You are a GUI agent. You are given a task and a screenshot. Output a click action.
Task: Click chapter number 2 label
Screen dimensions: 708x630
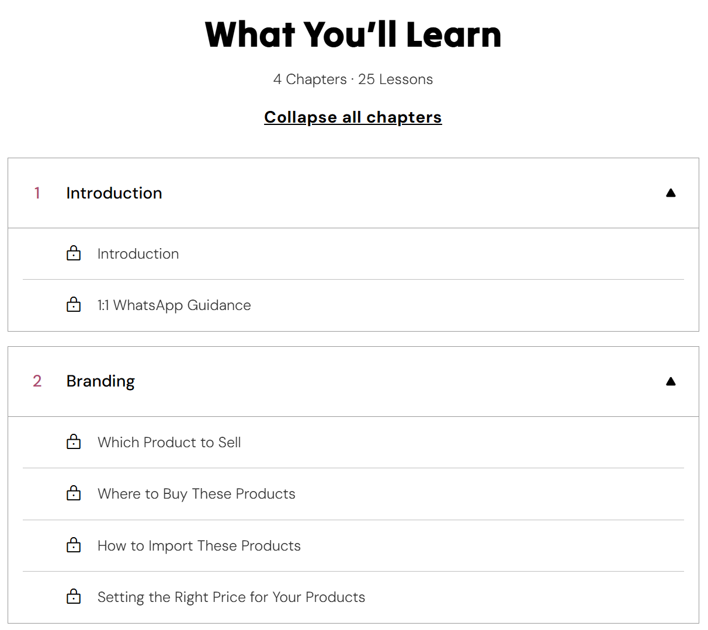37,381
